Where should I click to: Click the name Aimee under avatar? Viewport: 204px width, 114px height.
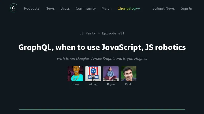pyautogui.click(x=93, y=84)
